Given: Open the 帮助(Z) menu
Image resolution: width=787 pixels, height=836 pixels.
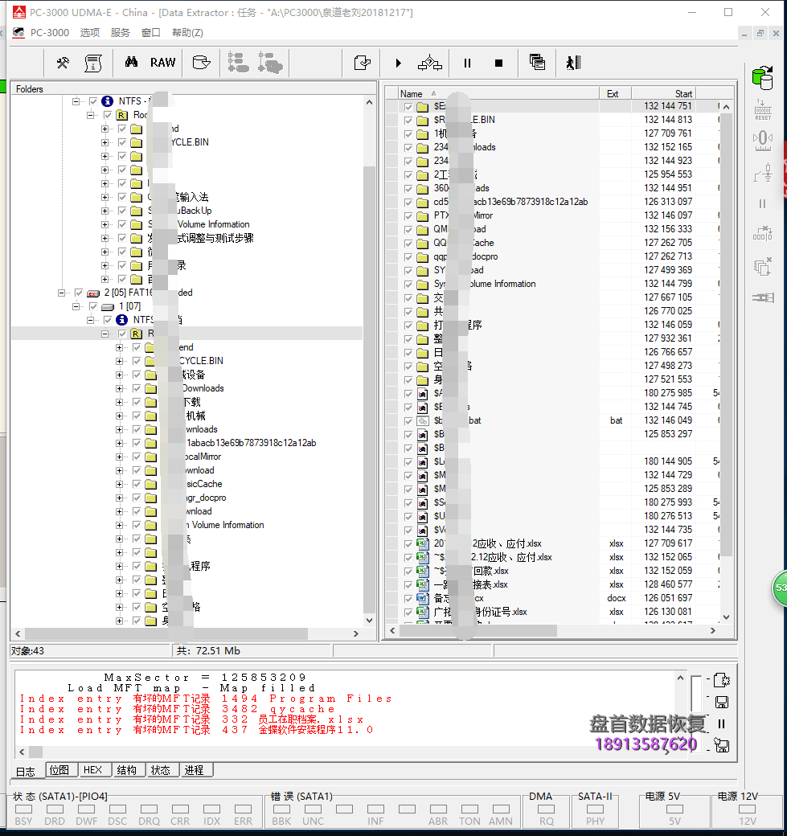Looking at the screenshot, I should [x=187, y=32].
